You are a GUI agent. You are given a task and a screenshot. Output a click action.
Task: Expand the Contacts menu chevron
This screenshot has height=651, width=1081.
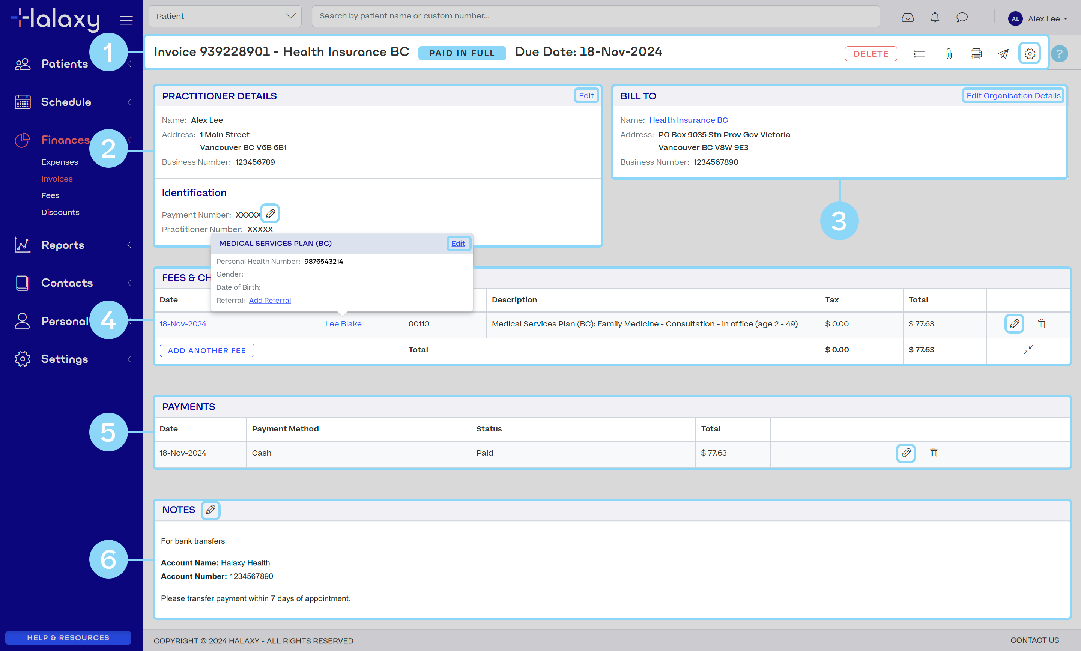click(x=129, y=283)
